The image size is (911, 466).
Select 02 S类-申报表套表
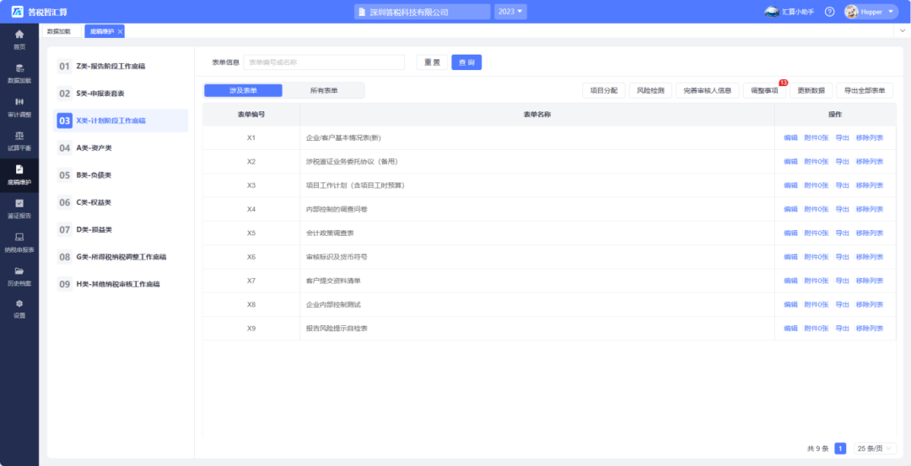click(121, 94)
